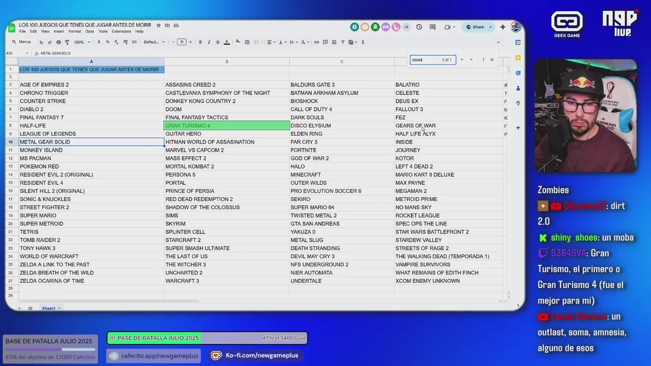The image size is (651, 366).
Task: Open the Filter views dropdown
Action: 352,42
